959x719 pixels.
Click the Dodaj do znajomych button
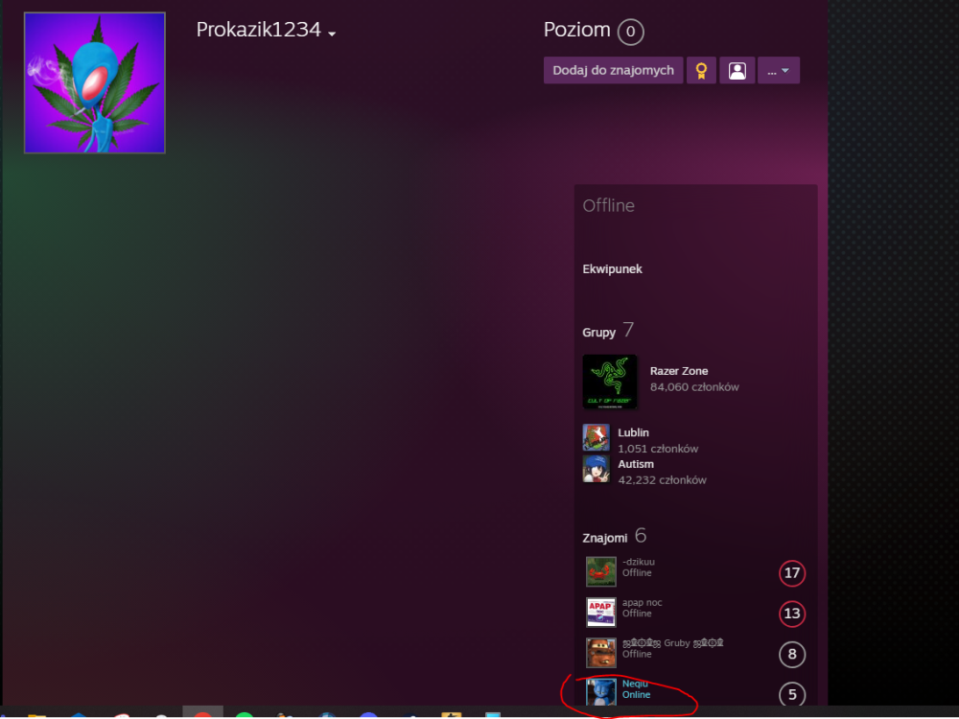613,70
